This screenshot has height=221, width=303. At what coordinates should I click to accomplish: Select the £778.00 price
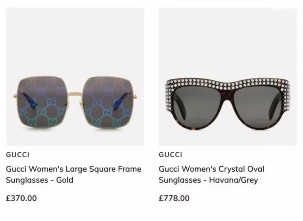point(174,198)
